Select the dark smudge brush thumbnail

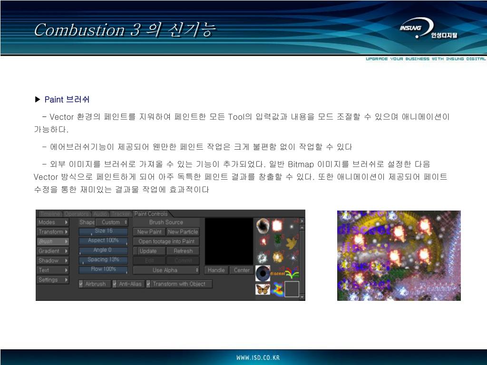pos(263,226)
